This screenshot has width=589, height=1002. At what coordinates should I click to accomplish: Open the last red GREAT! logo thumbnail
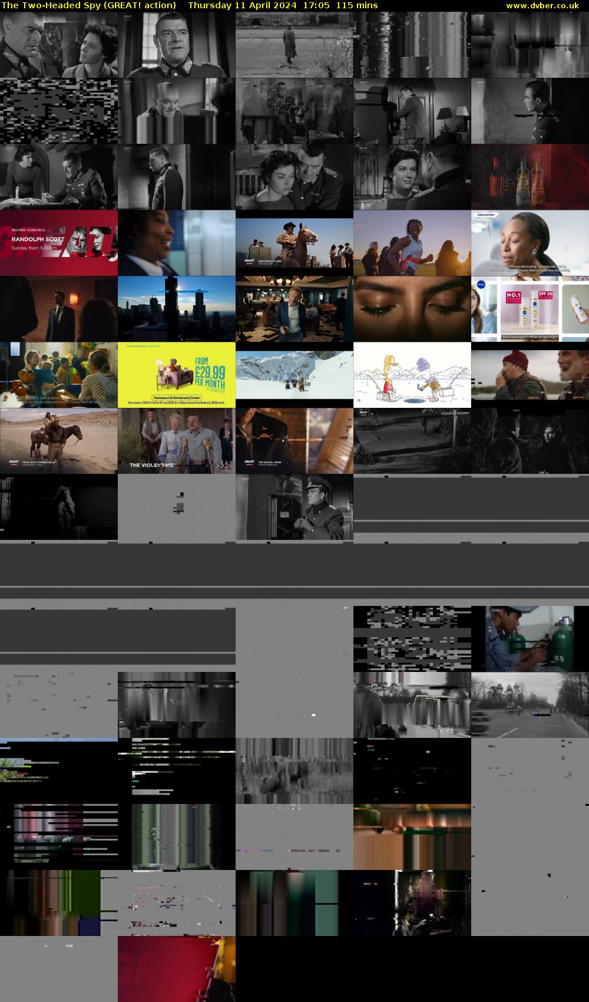coord(177,969)
